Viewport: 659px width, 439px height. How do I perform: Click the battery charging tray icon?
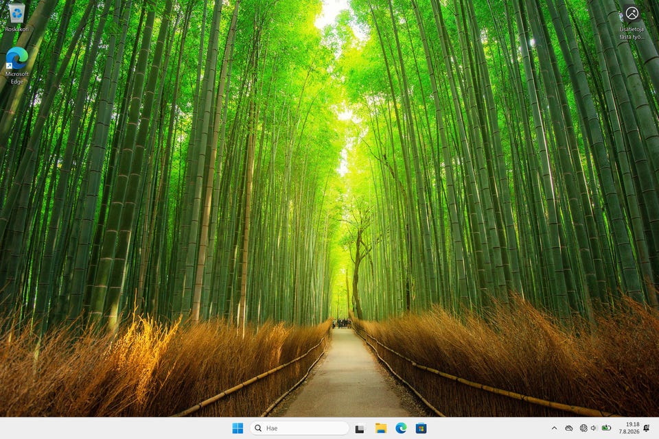(x=606, y=428)
